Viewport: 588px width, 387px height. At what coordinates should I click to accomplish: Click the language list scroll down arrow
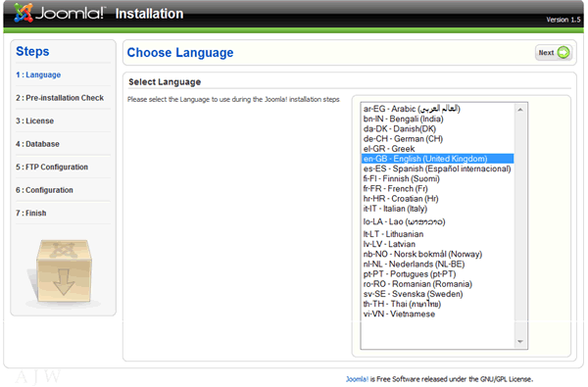click(520, 342)
